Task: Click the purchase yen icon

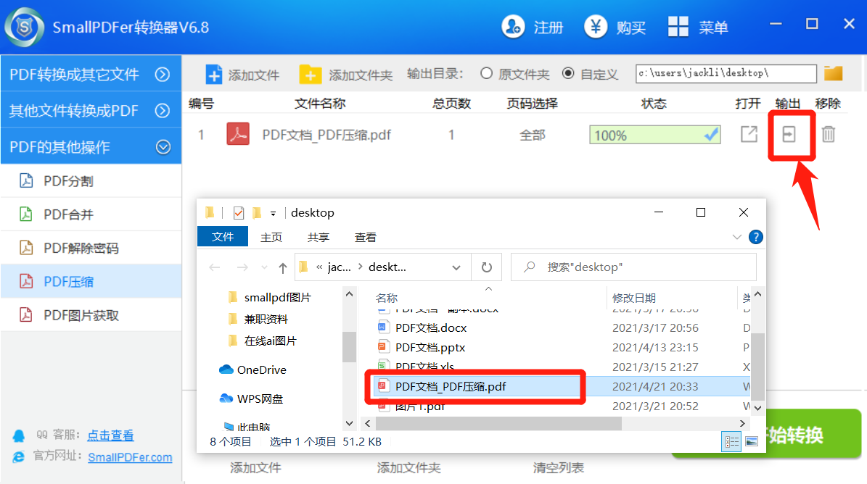Action: [x=596, y=28]
